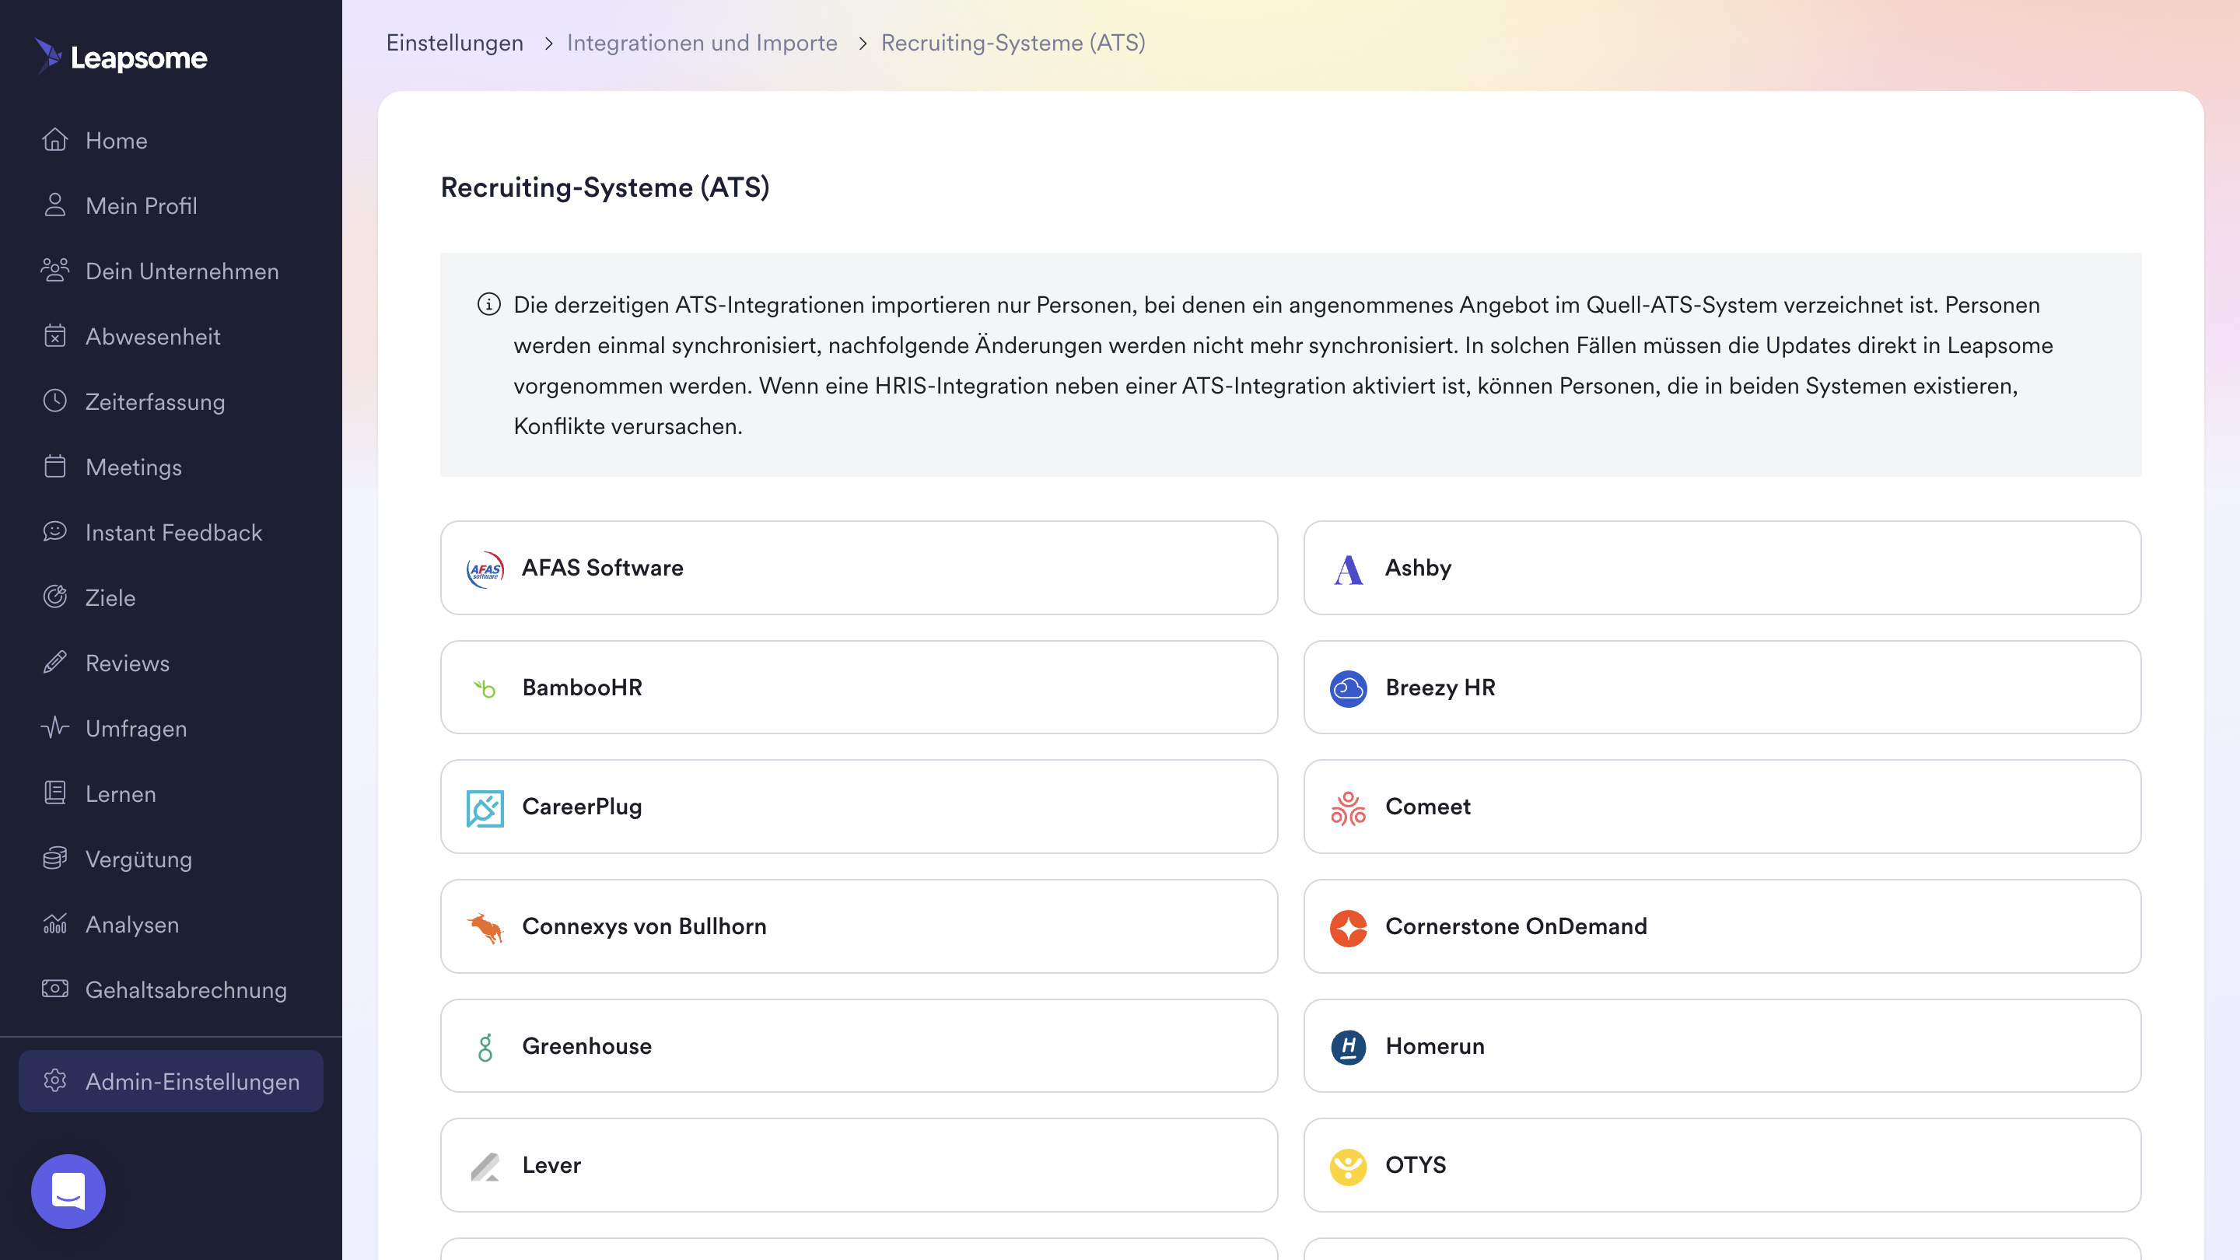Viewport: 2240px width, 1260px height.
Task: Click the Abwesenheit calendar icon
Action: coord(54,336)
